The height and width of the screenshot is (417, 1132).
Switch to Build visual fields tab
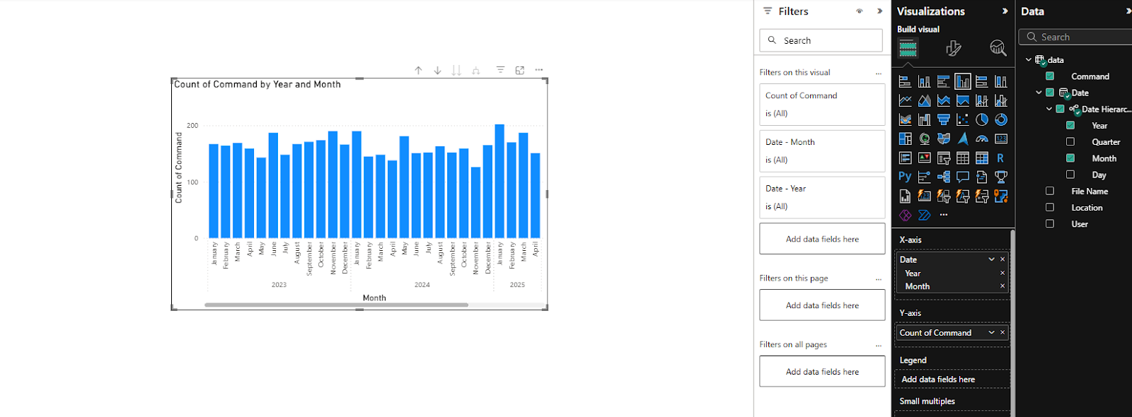pos(908,48)
